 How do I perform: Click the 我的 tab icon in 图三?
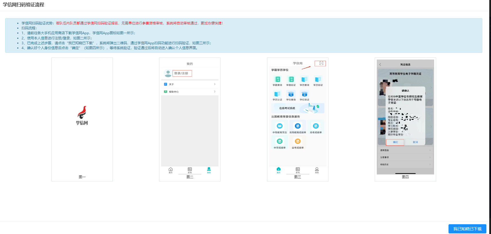(317, 169)
